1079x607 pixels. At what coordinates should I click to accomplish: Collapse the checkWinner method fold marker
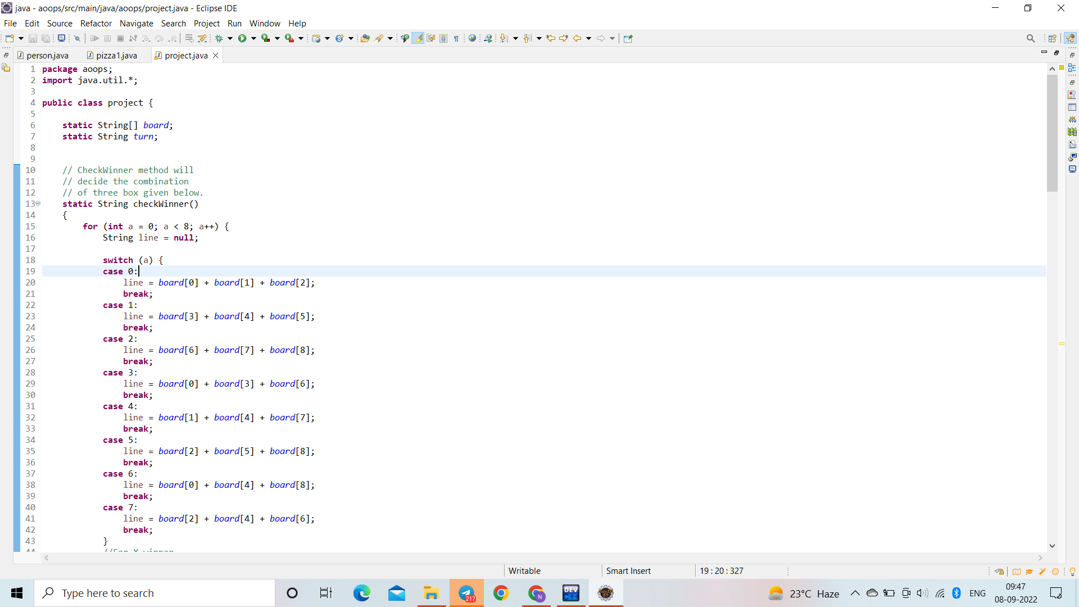38,203
